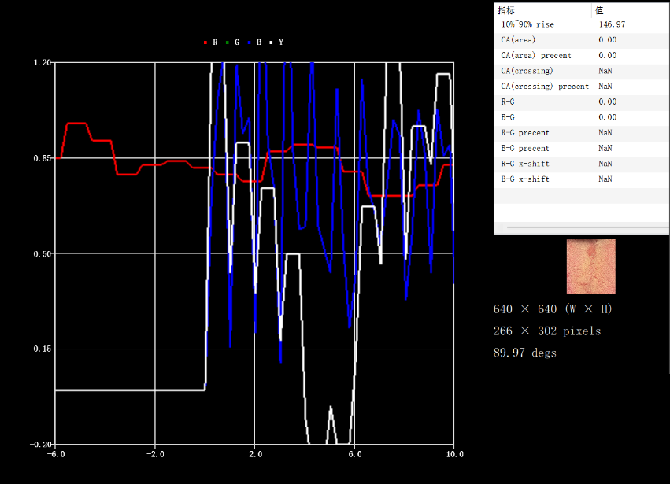Select the R-G x-shift row label
The image size is (670, 484).
click(x=524, y=164)
